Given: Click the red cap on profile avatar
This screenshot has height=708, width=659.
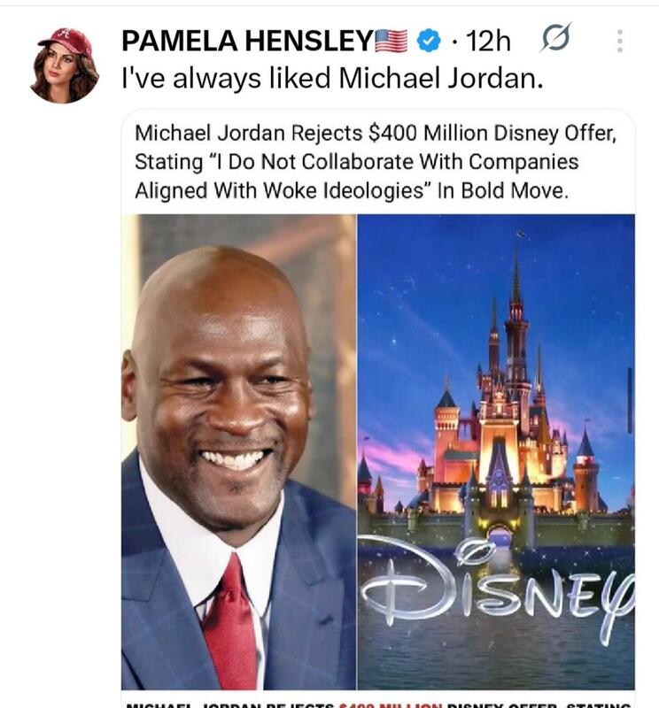Looking at the screenshot, I should point(68,41).
